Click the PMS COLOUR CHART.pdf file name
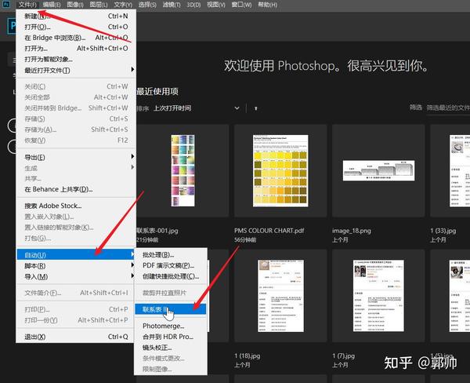 tap(269, 231)
